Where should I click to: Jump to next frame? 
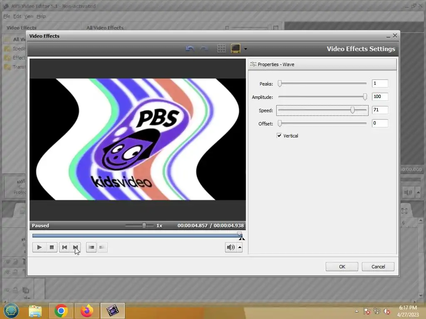coord(76,247)
